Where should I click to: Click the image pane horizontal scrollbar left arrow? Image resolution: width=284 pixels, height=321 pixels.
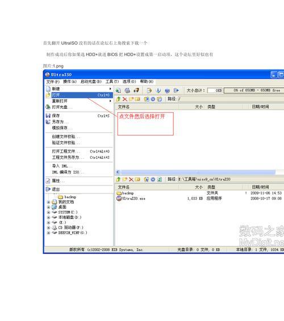[x=118, y=172]
